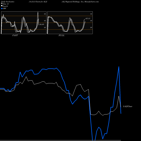Click the 50 axis label on FAST chart
The image size is (141, 141).
pyautogui.click(x=45, y=21)
